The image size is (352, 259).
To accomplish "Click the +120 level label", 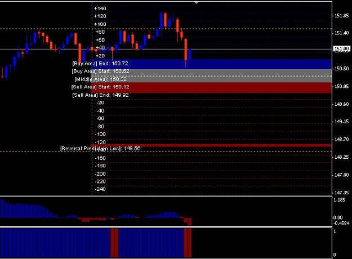I will (100, 16).
